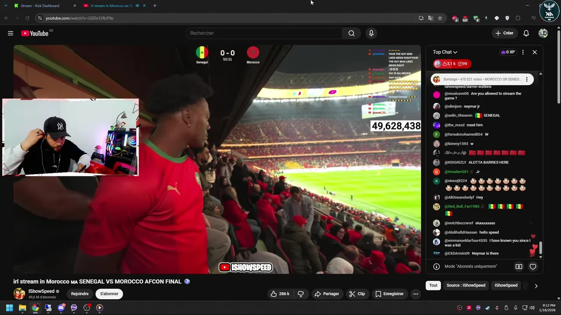Open the Chrome Extensions puzzle icon
This screenshot has height=315, width=561.
518,18
